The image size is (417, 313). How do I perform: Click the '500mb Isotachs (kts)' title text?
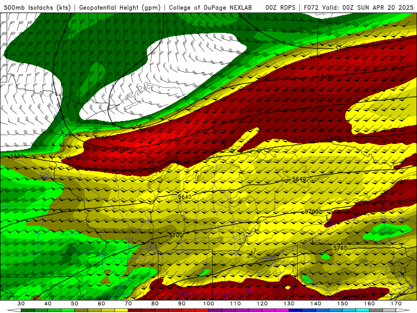coord(38,7)
